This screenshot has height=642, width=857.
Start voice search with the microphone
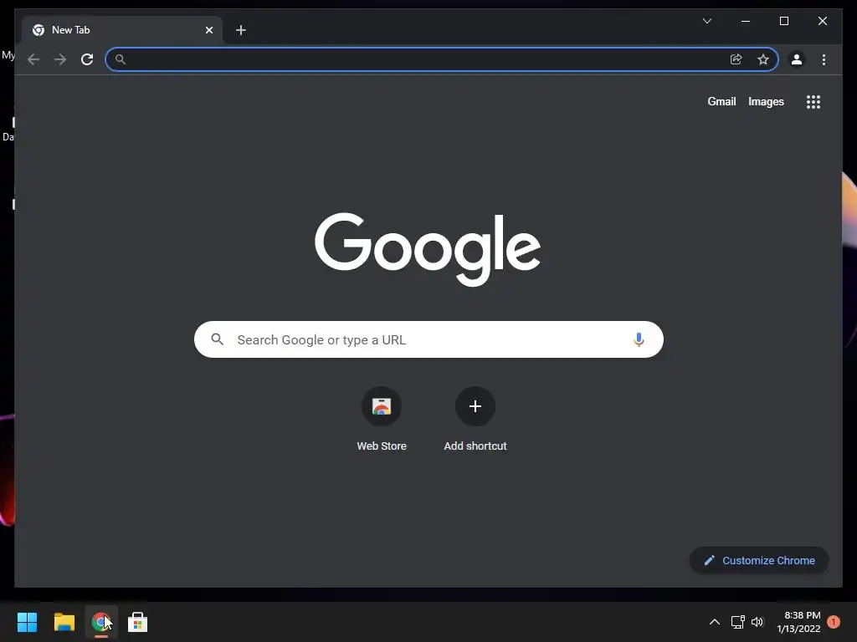[x=639, y=339]
